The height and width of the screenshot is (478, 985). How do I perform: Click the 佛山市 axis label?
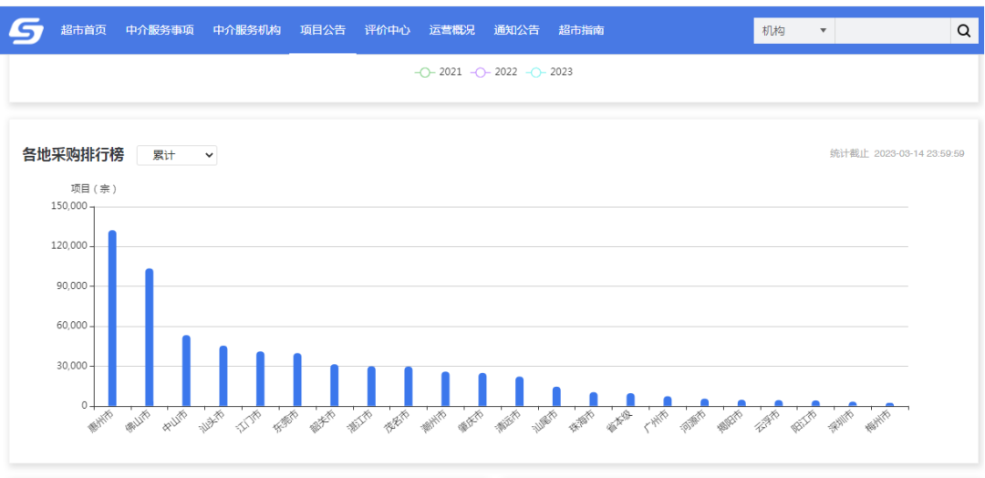pyautogui.click(x=139, y=422)
